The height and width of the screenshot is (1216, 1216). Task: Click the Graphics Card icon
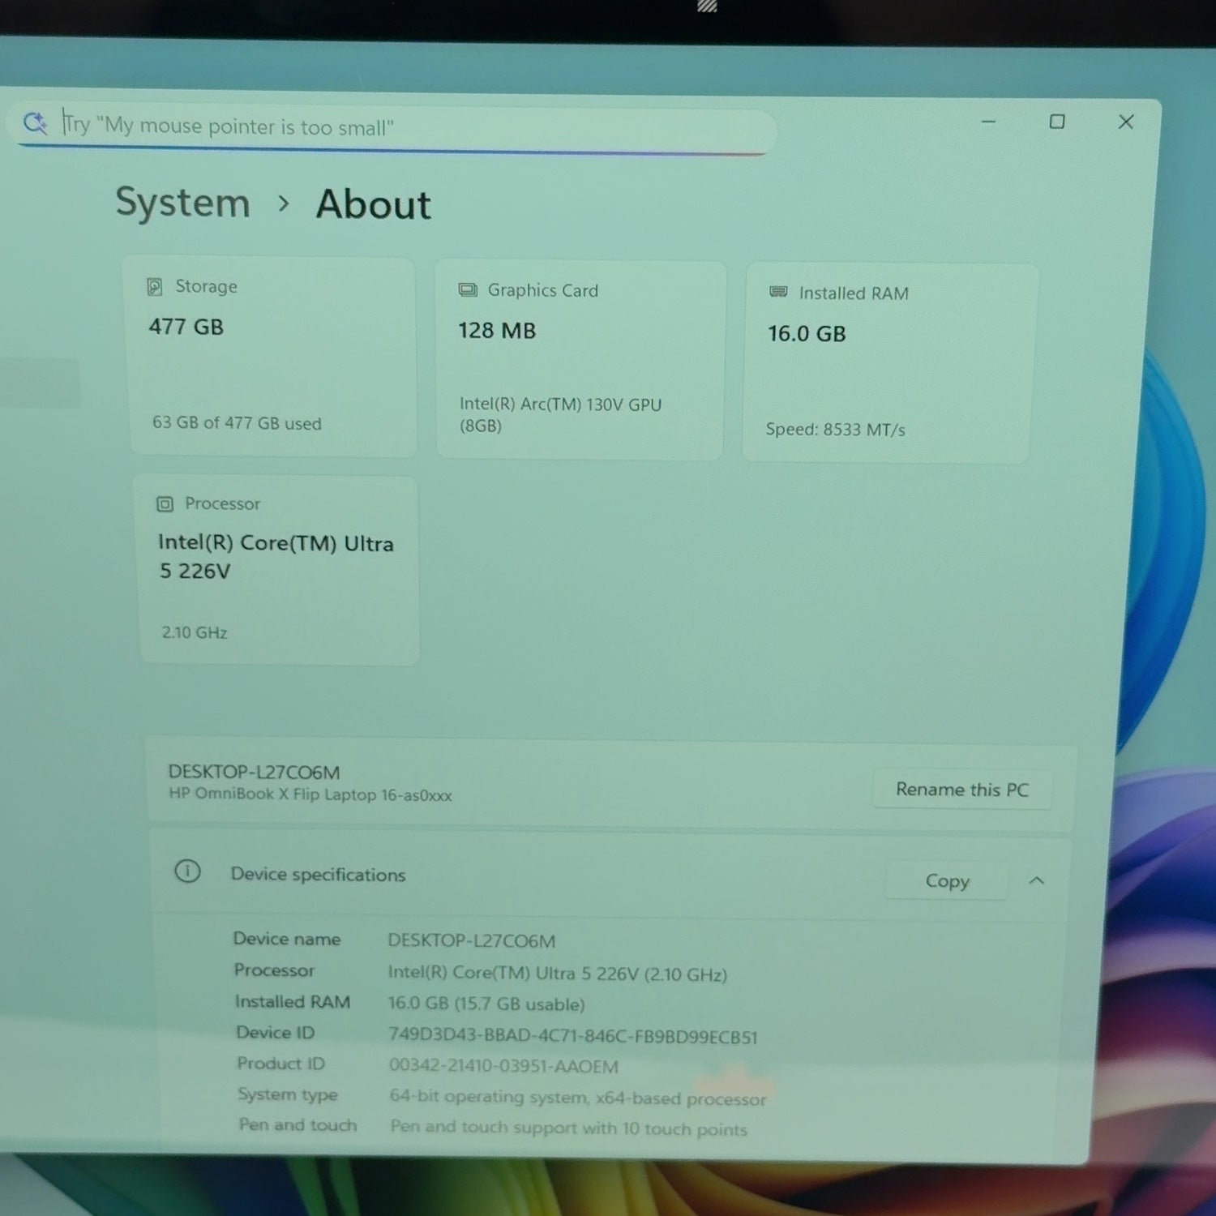pos(468,290)
